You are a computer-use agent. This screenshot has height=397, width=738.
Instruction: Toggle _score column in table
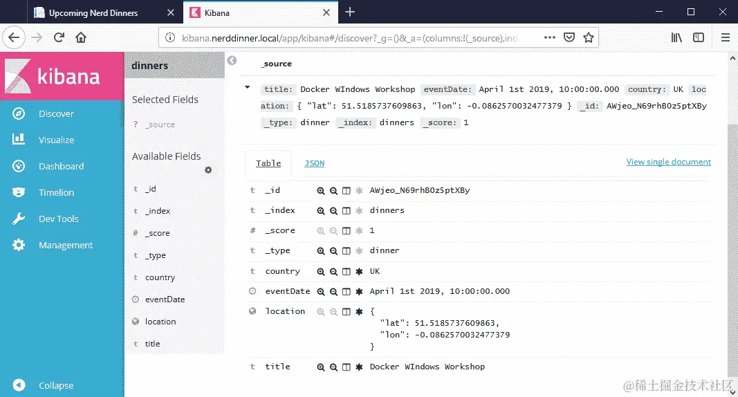click(x=347, y=231)
